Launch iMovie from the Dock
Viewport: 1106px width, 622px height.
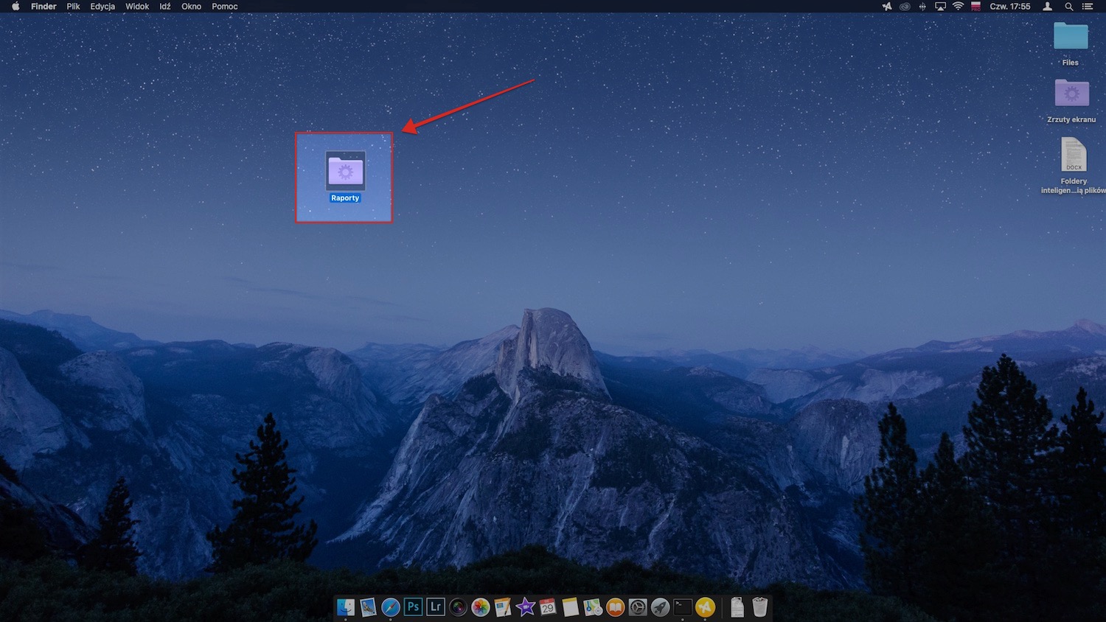(526, 607)
